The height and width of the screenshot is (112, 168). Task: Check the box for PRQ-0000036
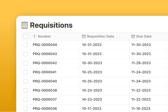26,109
